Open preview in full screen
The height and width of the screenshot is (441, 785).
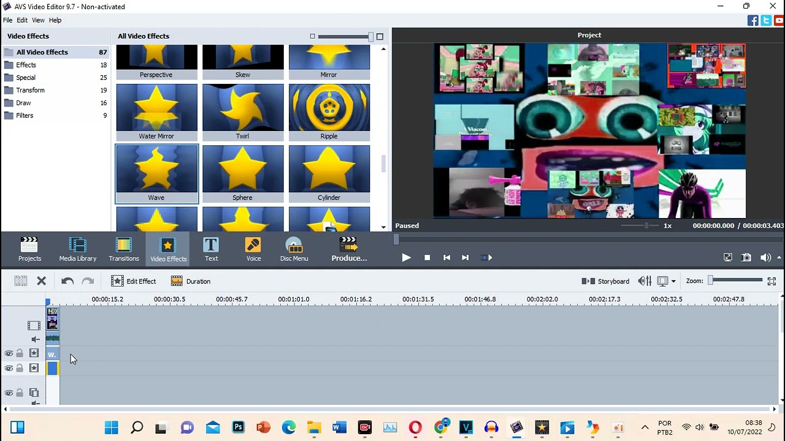coord(728,258)
